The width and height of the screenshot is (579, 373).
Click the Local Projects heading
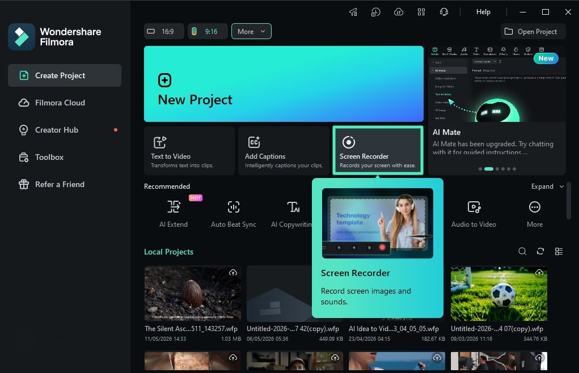coord(169,252)
